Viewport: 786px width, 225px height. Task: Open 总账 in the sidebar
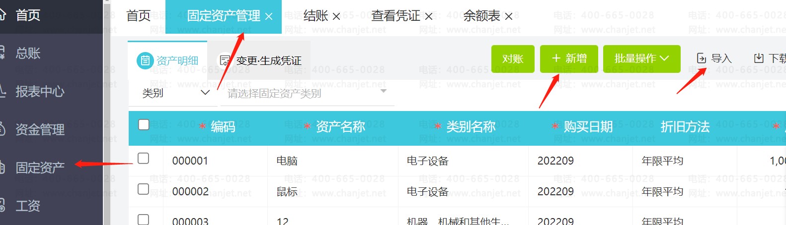[x=28, y=53]
